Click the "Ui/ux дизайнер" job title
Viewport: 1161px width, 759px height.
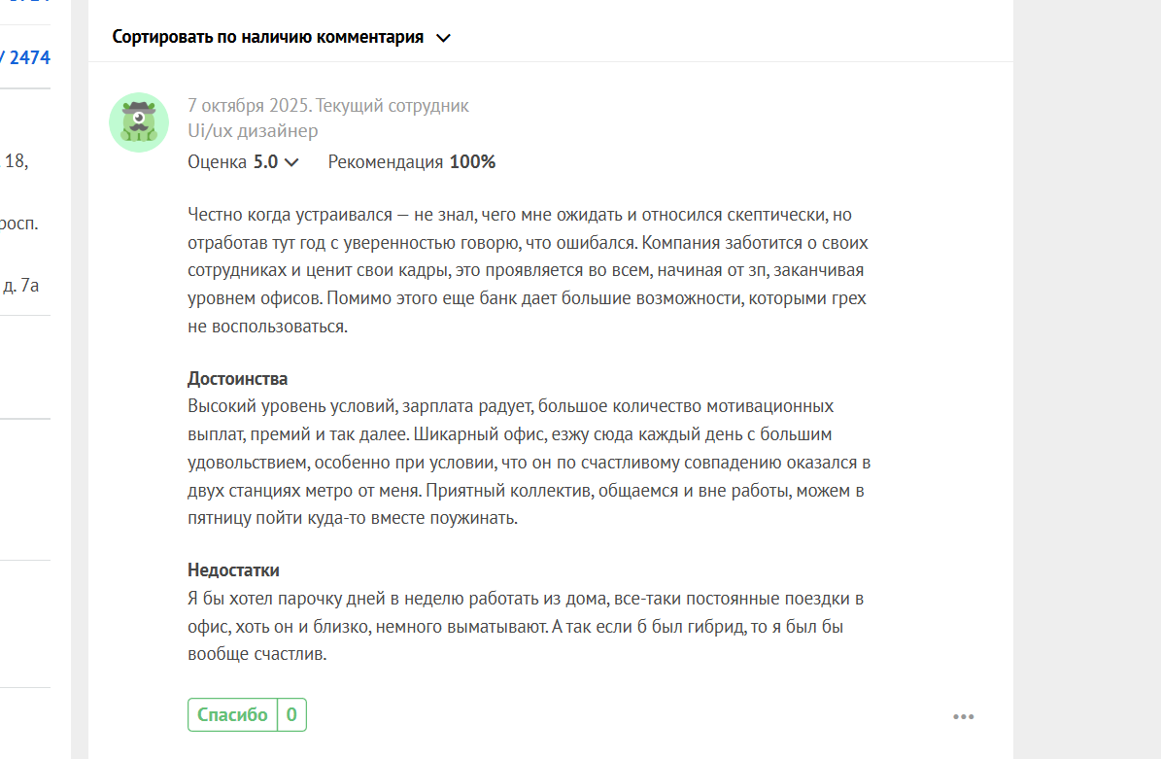point(253,130)
